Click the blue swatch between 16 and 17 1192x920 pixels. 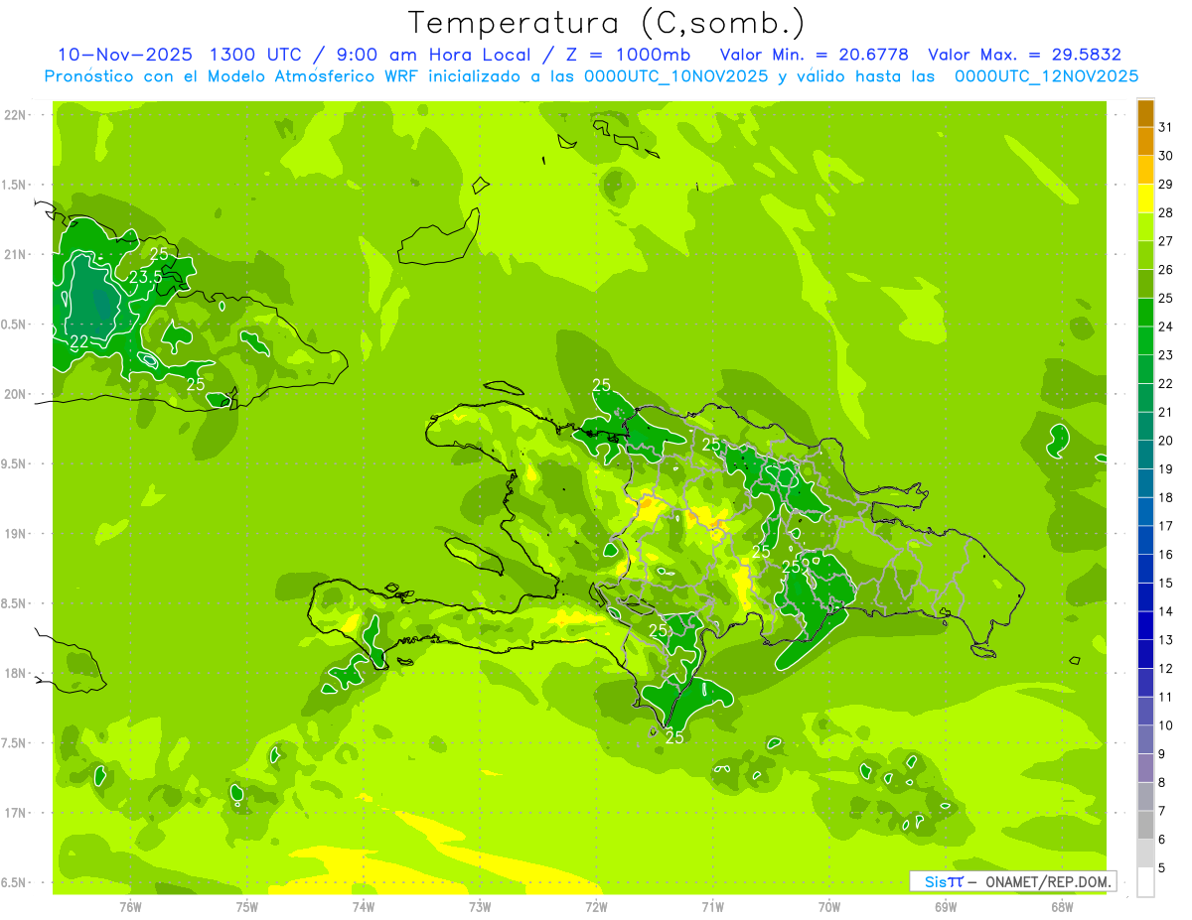[x=1145, y=540]
